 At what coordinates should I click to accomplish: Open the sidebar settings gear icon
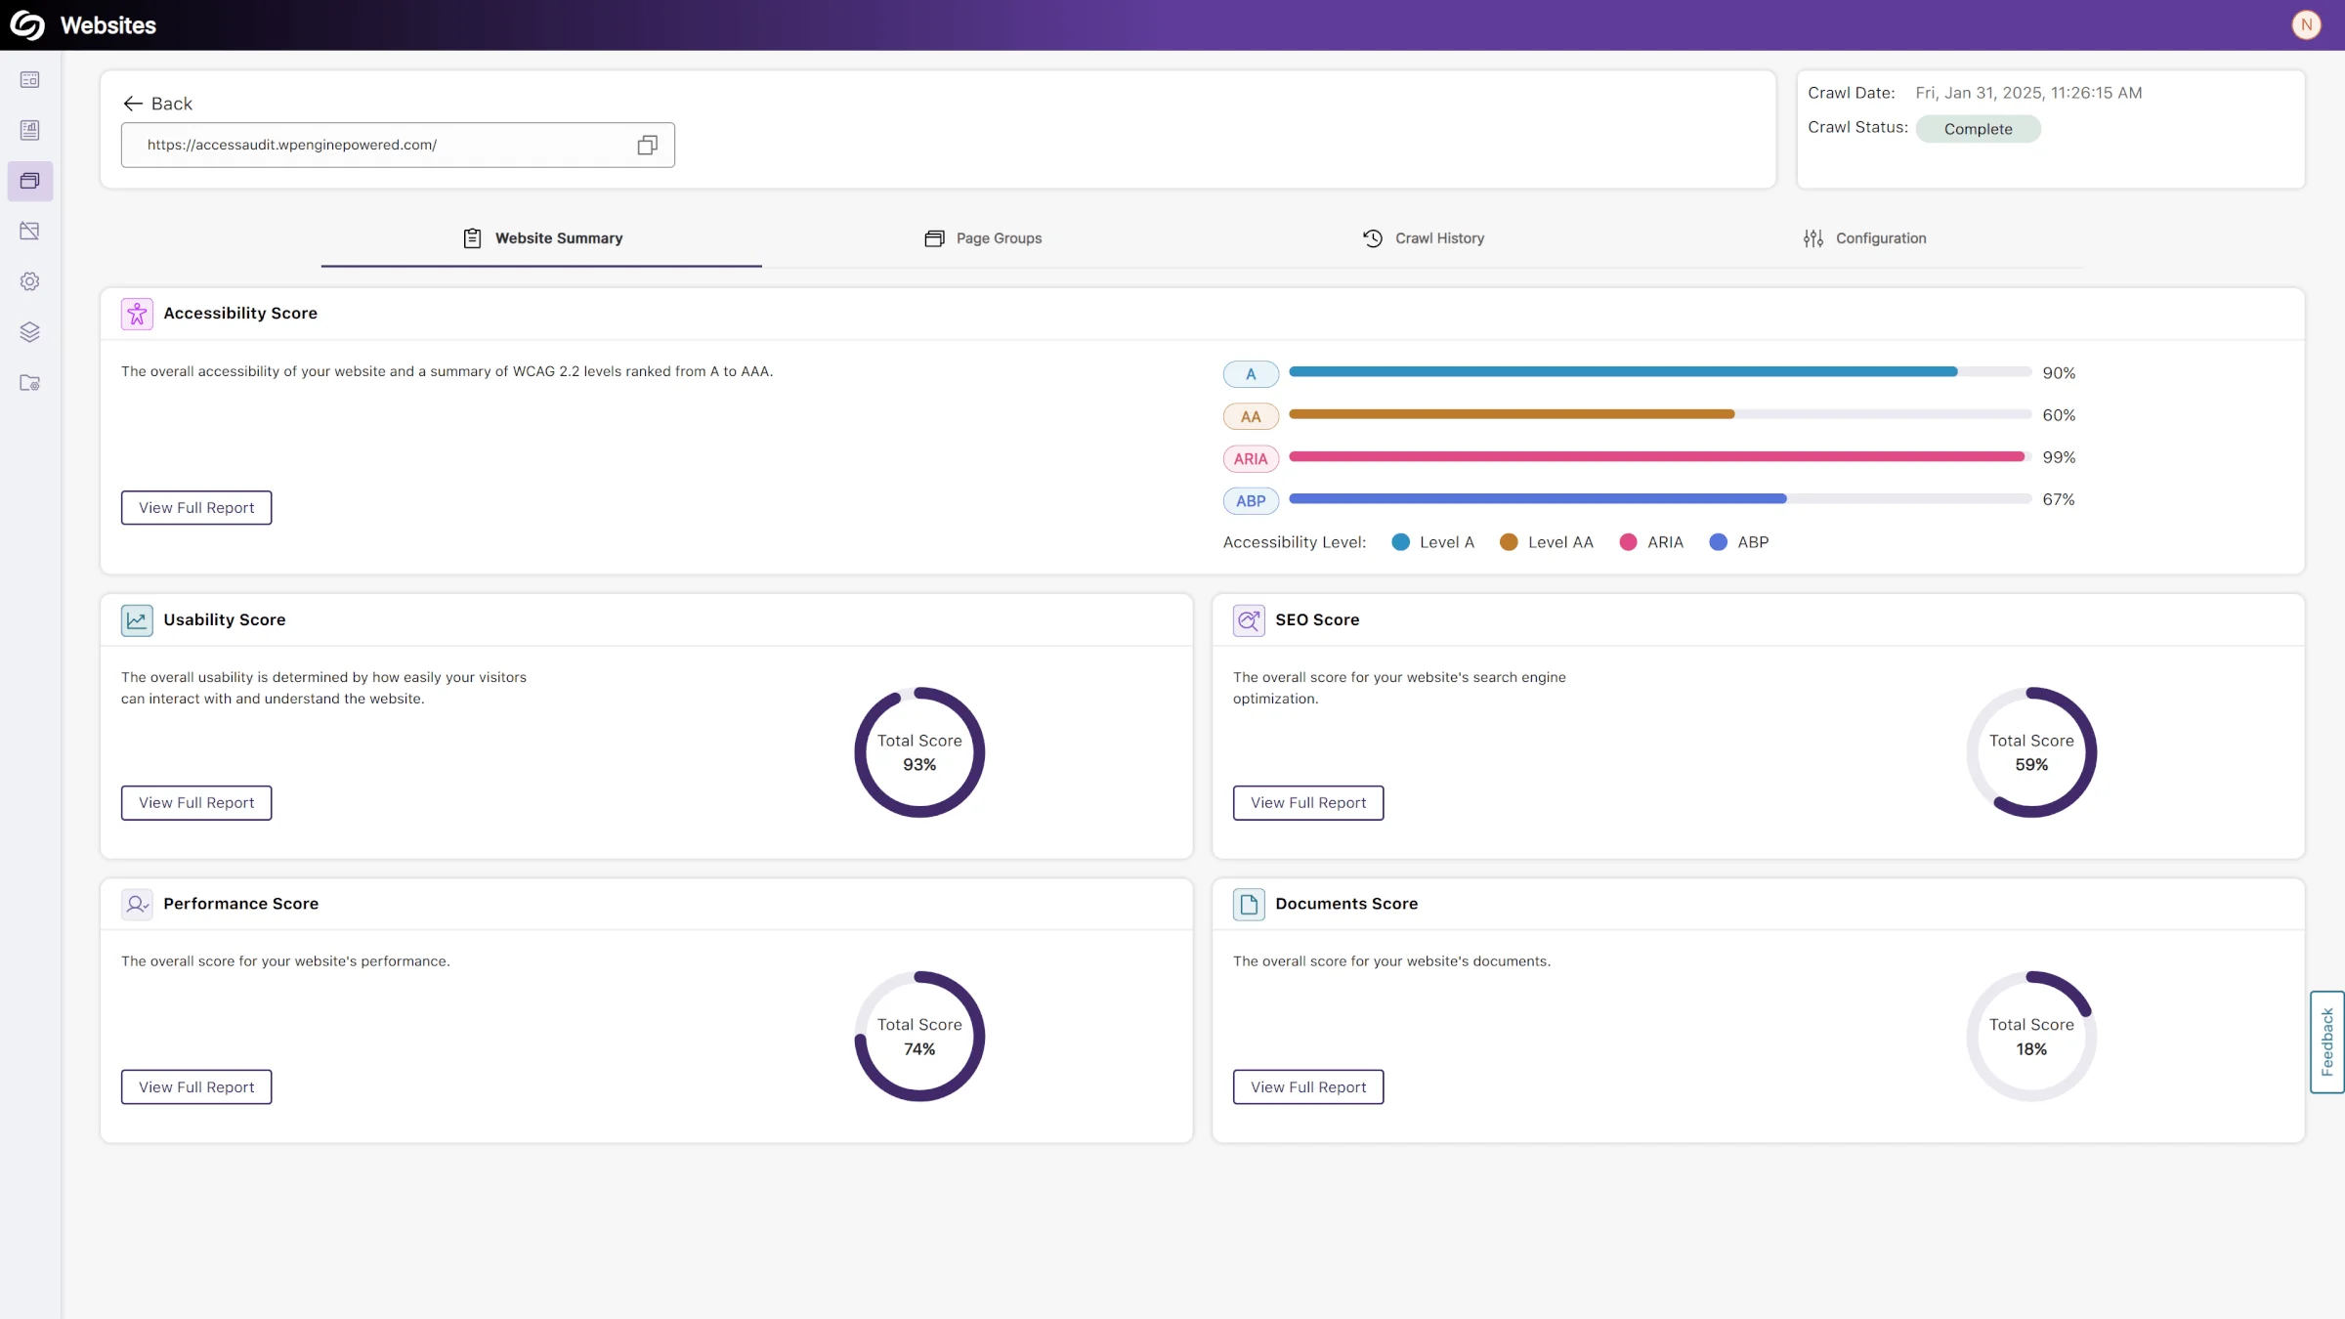pyautogui.click(x=30, y=281)
